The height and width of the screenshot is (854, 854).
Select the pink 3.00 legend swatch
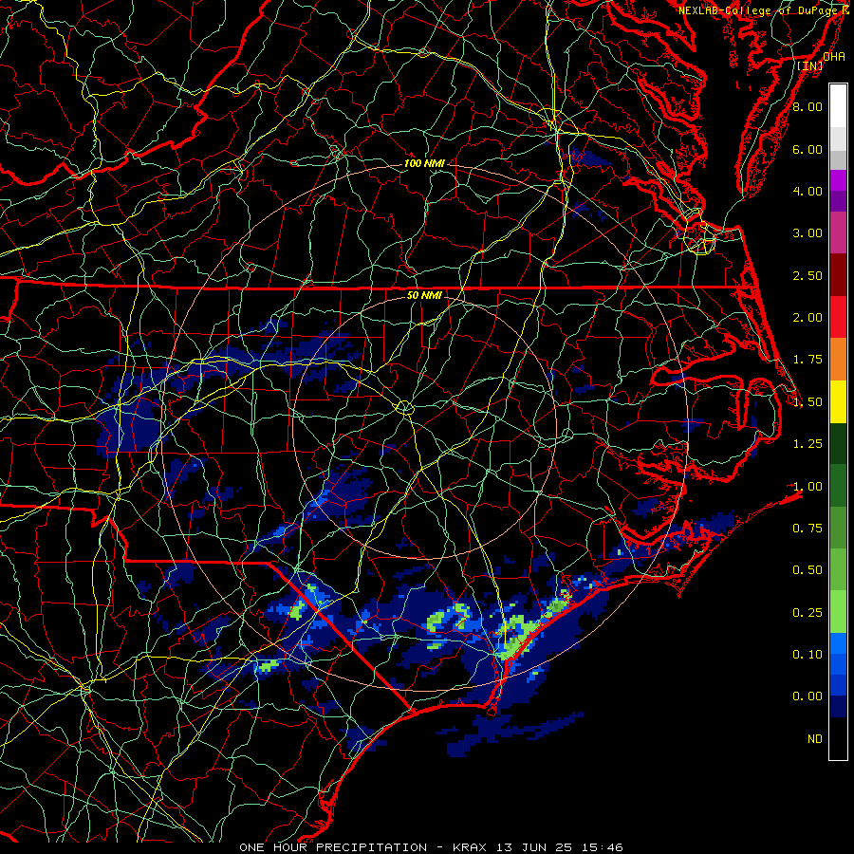838,232
